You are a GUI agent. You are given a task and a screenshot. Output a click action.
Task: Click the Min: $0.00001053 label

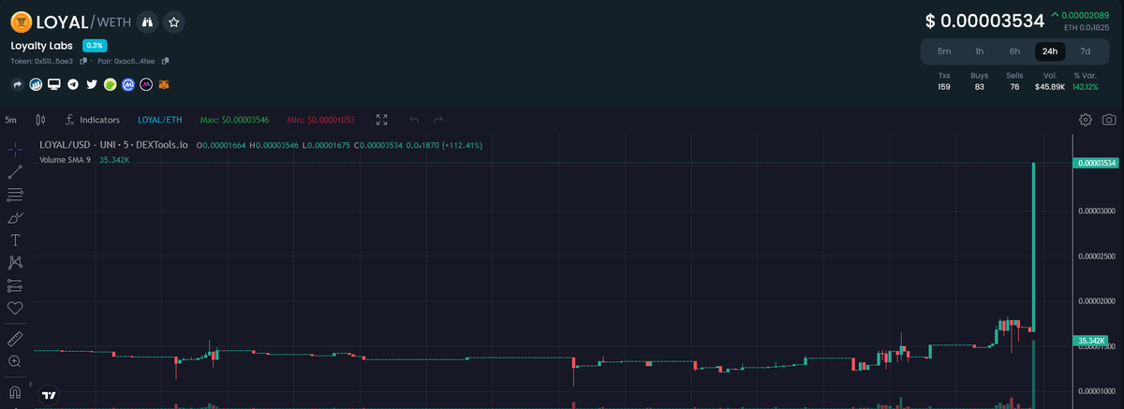tap(321, 120)
